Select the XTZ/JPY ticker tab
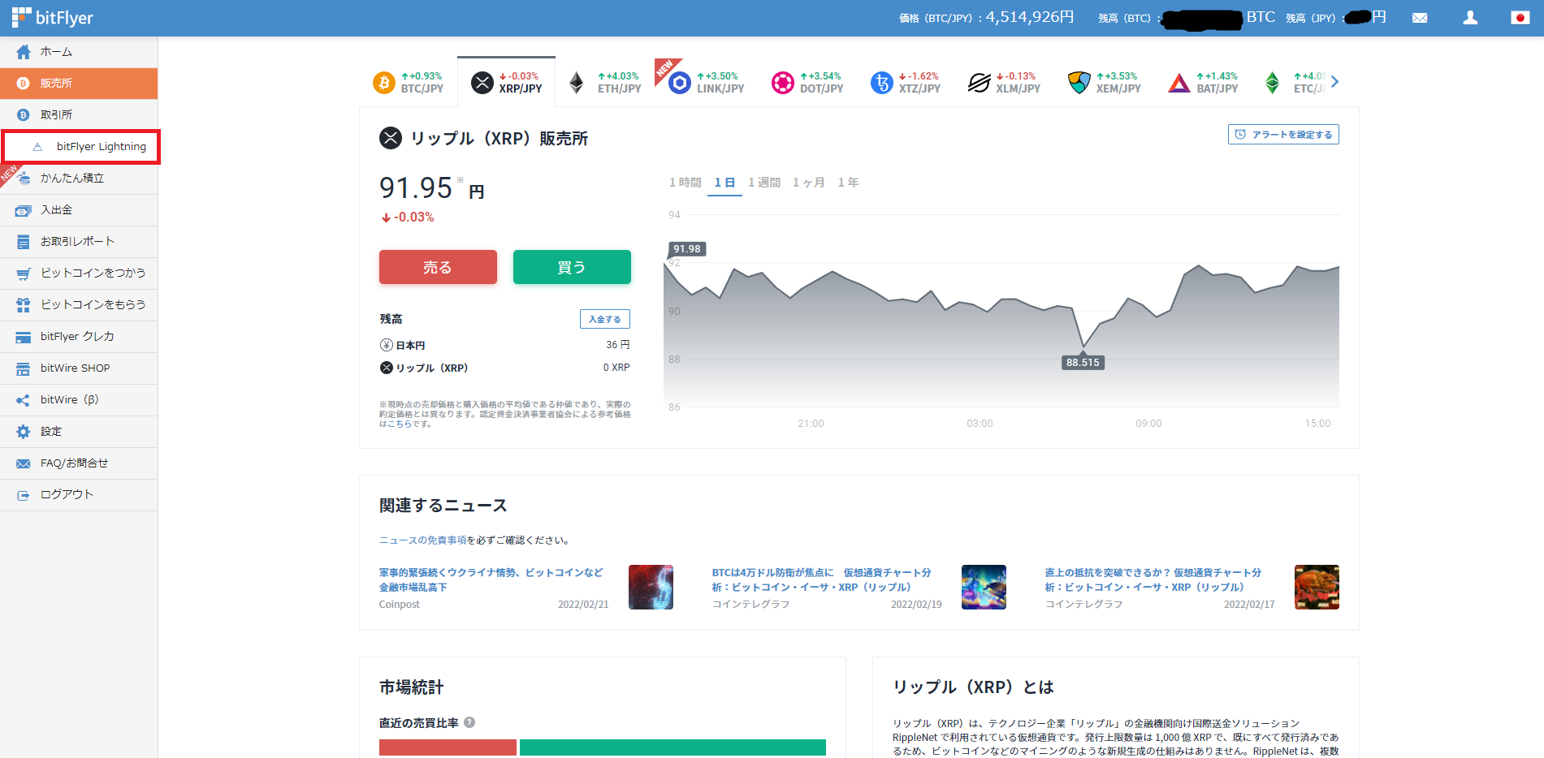Screen dimensions: 1544x758 906,82
